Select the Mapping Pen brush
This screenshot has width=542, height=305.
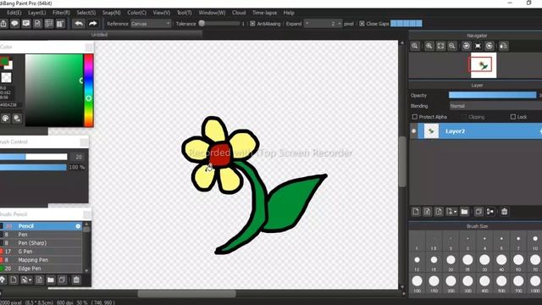[x=41, y=260]
